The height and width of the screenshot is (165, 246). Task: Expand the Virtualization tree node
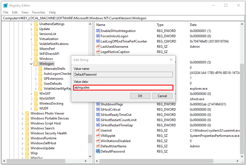tap(31, 39)
